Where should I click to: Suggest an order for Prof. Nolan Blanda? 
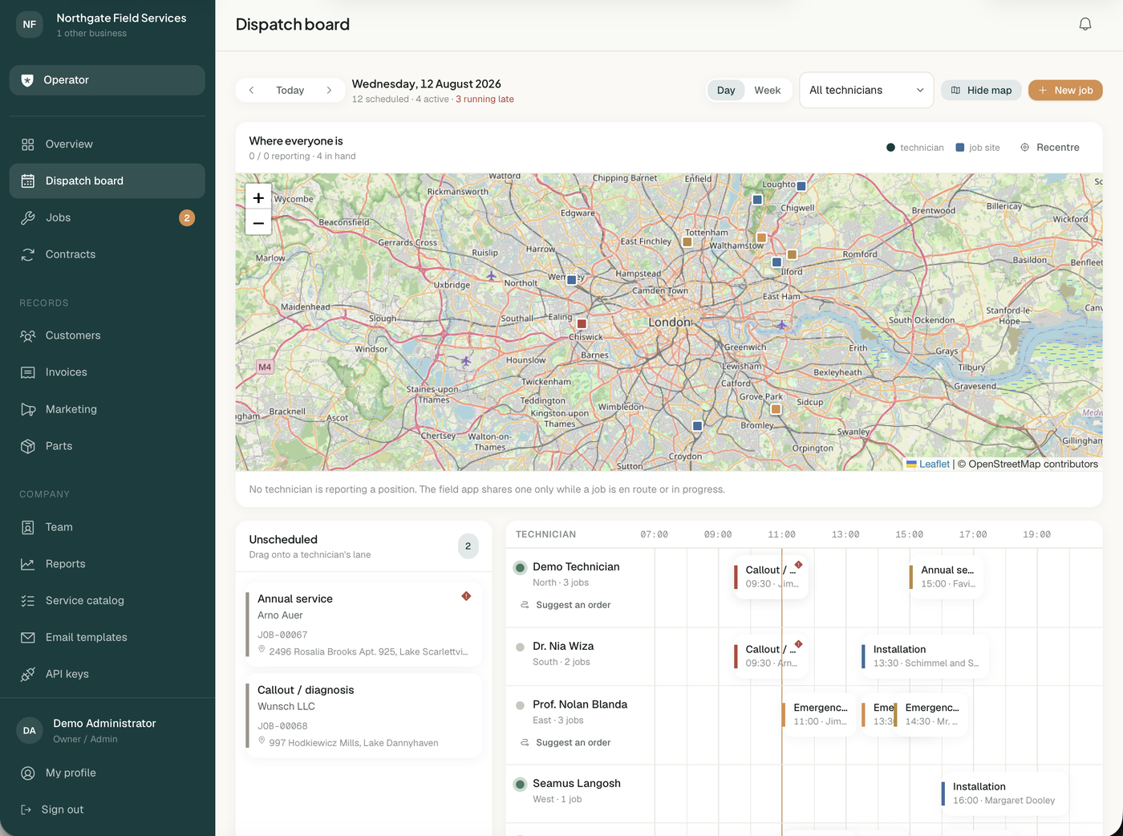coord(566,743)
